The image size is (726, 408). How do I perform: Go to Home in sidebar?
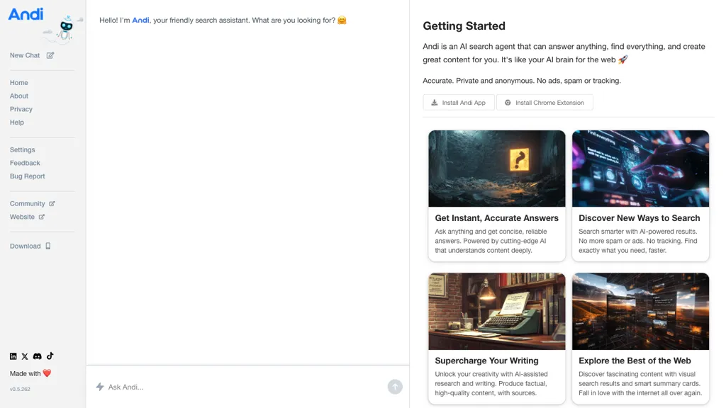(19, 83)
